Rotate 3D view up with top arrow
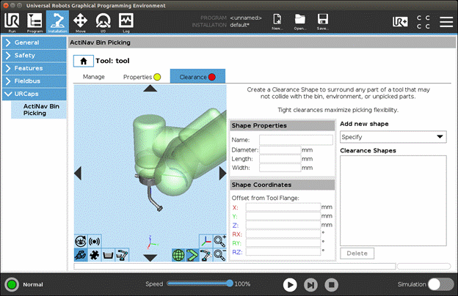 coord(150,89)
